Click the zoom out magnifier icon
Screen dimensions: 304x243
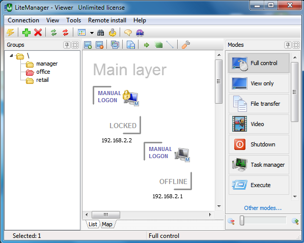point(231,221)
